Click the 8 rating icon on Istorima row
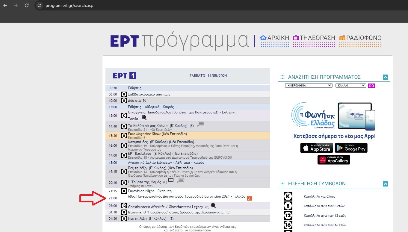This screenshot has height=232, width=408. click(x=124, y=212)
